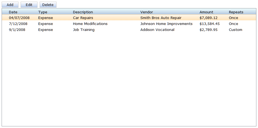
Task: Sort by the Repeats column header
Action: tap(236, 12)
